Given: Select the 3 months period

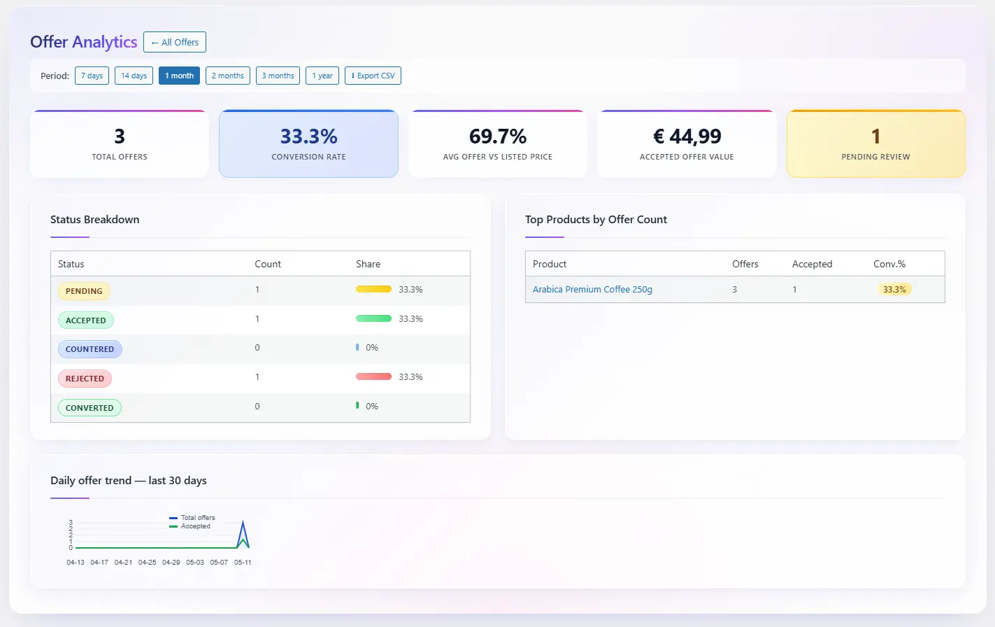Looking at the screenshot, I should tap(278, 76).
